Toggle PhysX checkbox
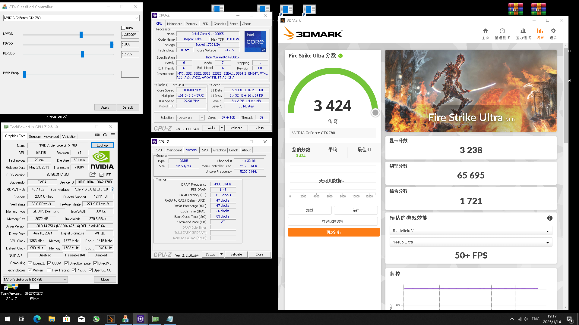The image size is (579, 325). click(74, 270)
